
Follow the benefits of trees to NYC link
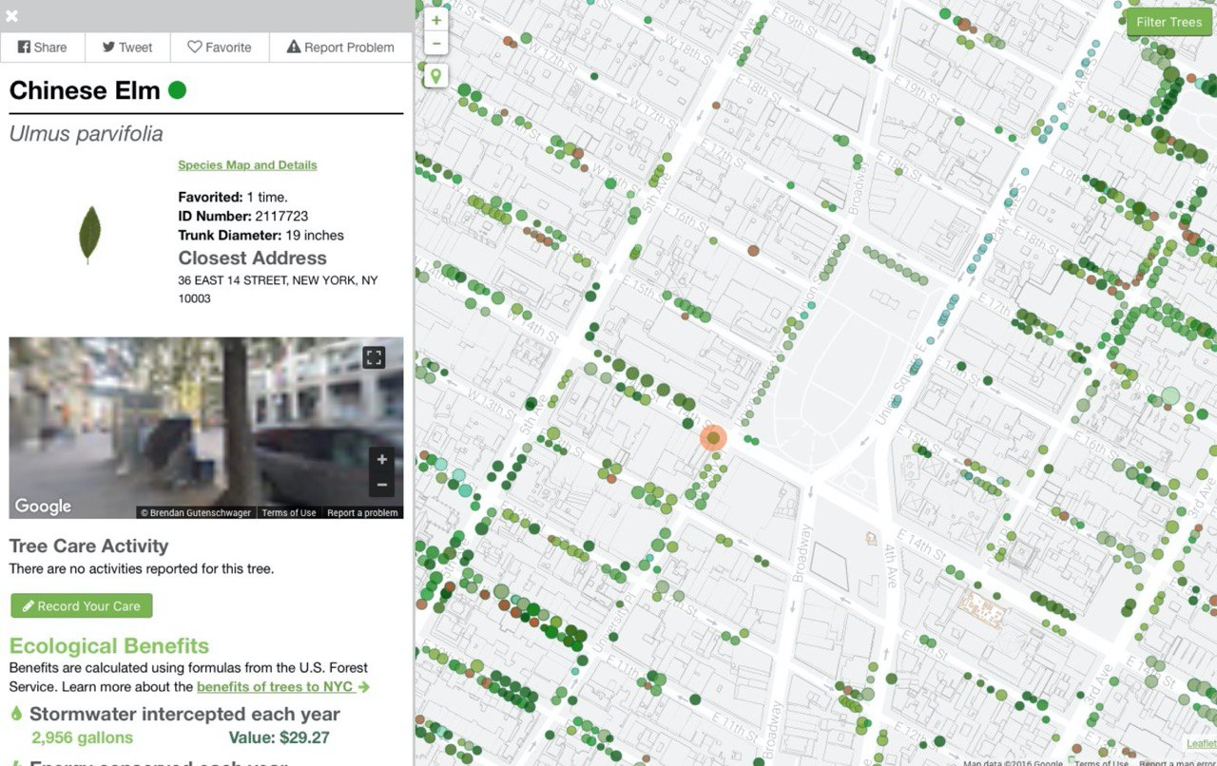(283, 686)
